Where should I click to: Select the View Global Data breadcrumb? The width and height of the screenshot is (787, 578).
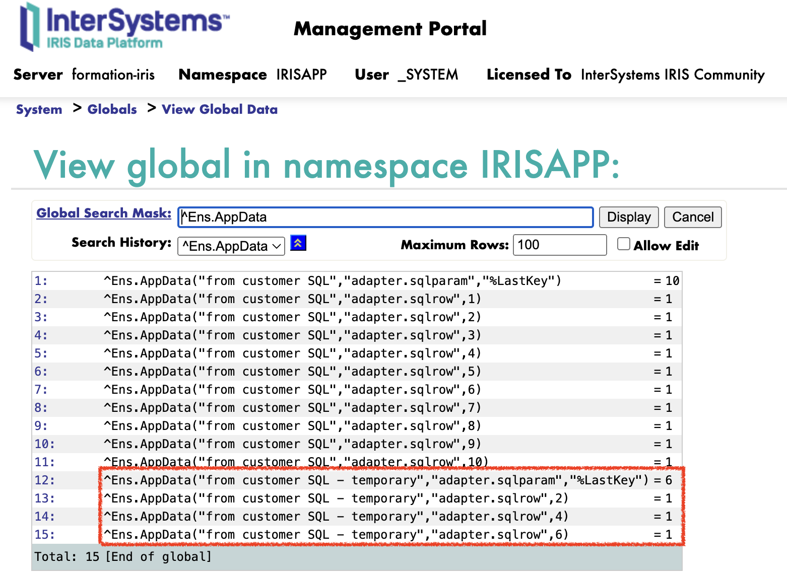pos(220,110)
